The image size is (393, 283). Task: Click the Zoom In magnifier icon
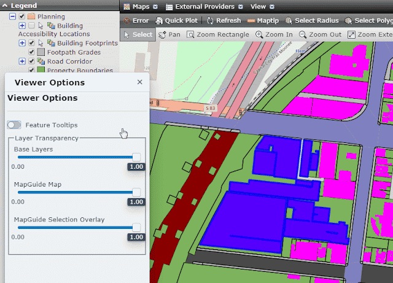click(x=259, y=34)
